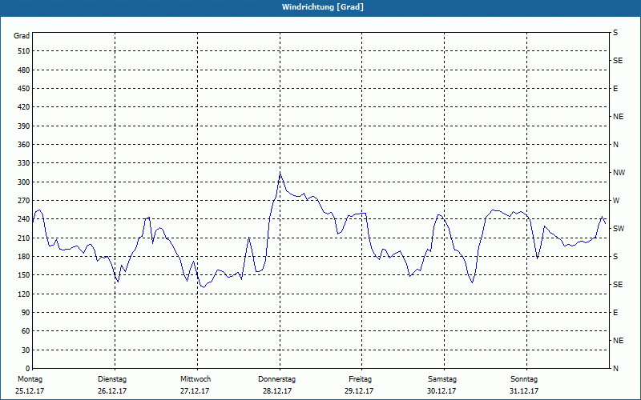Screen dimensions: 641x400
Task: Click the 'NW' compass label
Action: 619,173
